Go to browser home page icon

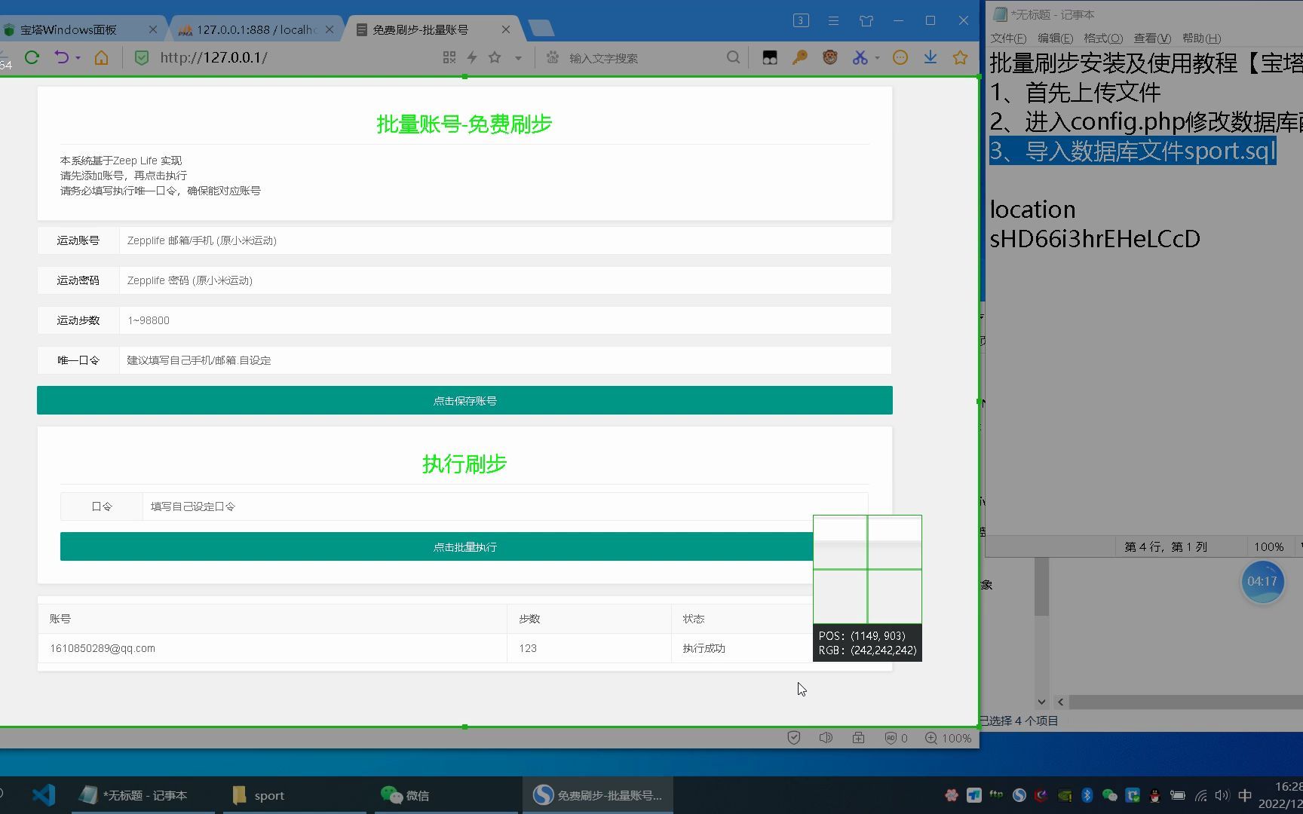[x=101, y=57]
